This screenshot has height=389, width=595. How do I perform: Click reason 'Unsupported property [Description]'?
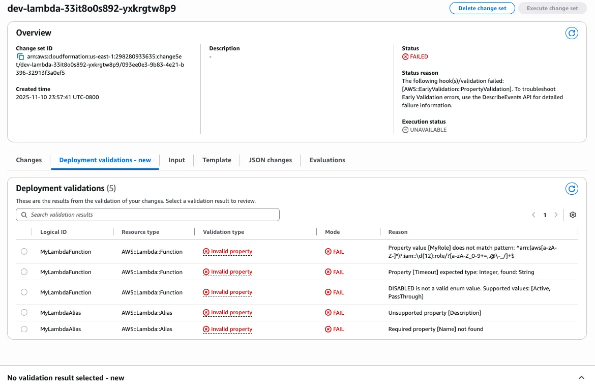(434, 313)
